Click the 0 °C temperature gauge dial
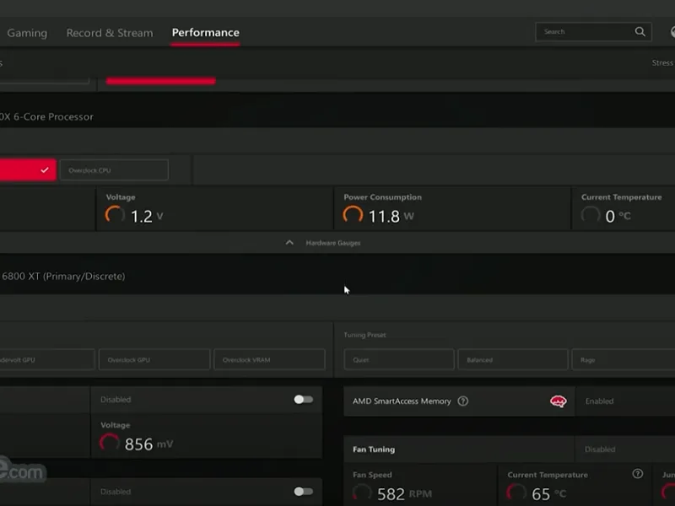This screenshot has height=506, width=675. 590,215
